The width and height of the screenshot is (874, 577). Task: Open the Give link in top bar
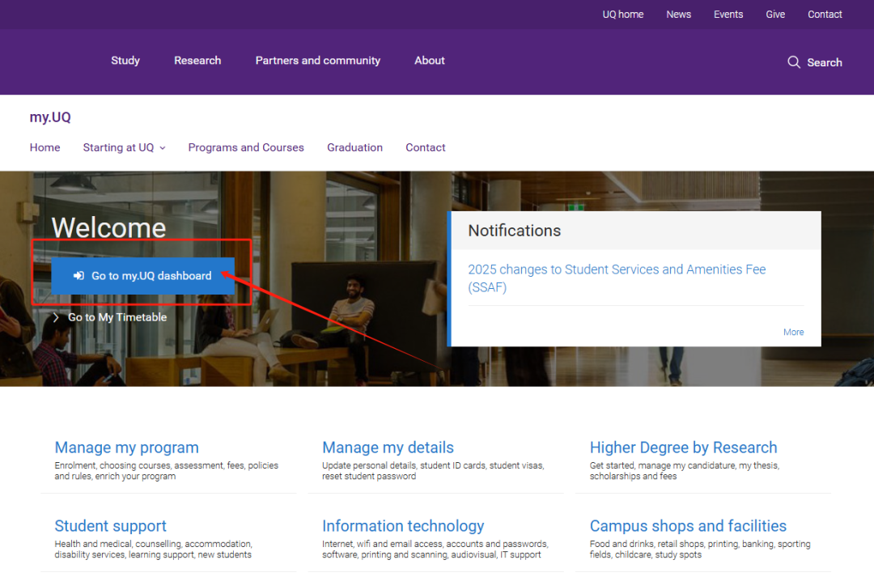(x=774, y=15)
